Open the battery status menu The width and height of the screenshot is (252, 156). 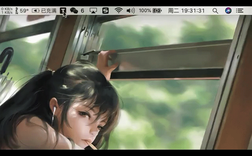pyautogui.click(x=157, y=11)
